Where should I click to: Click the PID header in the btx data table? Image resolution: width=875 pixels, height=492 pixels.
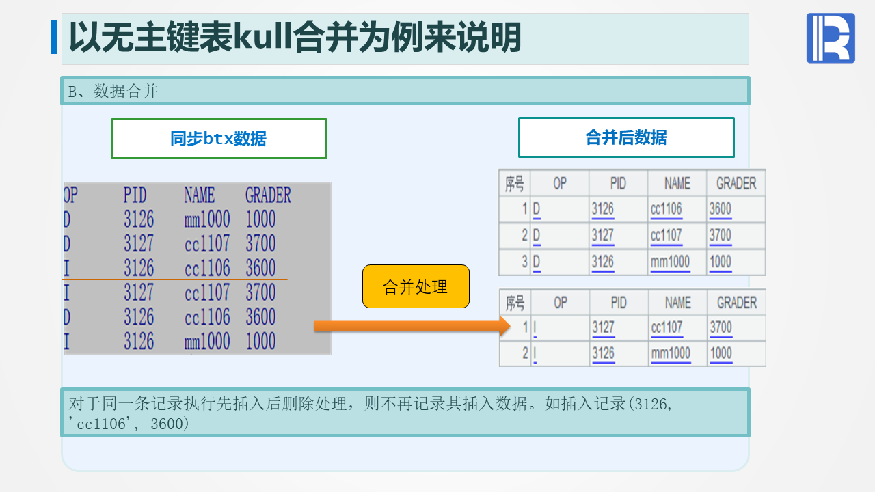(x=135, y=195)
